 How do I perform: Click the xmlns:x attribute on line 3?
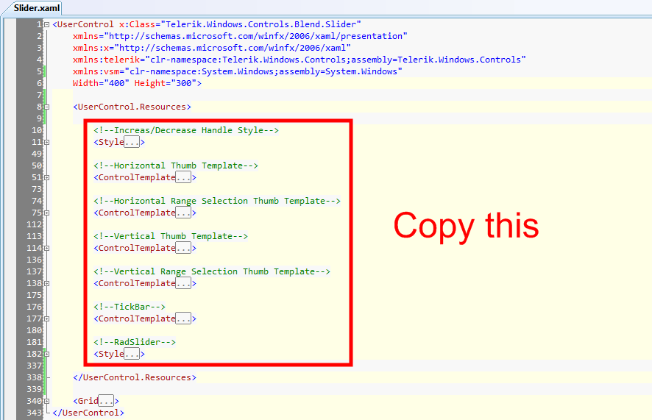click(x=91, y=48)
